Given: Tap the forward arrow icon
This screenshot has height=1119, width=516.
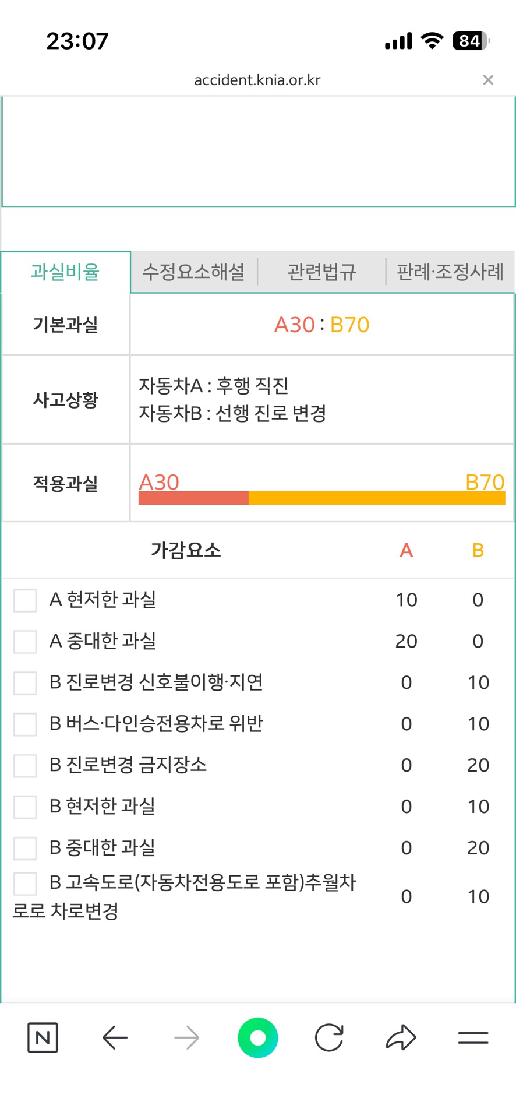Looking at the screenshot, I should [186, 1037].
